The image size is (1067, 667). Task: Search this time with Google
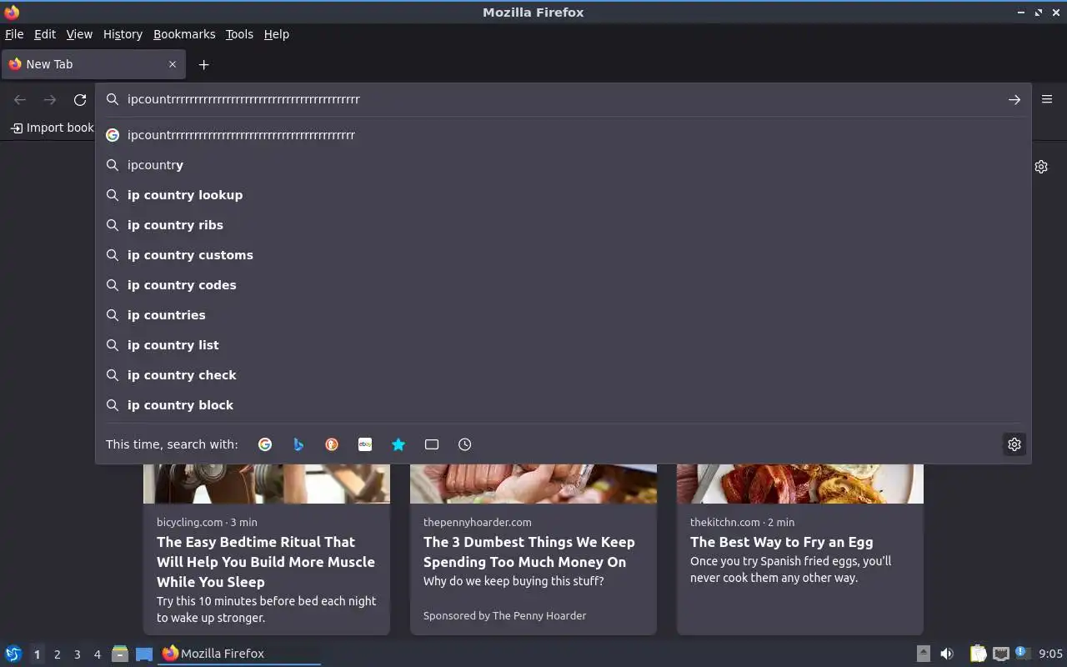point(265,444)
